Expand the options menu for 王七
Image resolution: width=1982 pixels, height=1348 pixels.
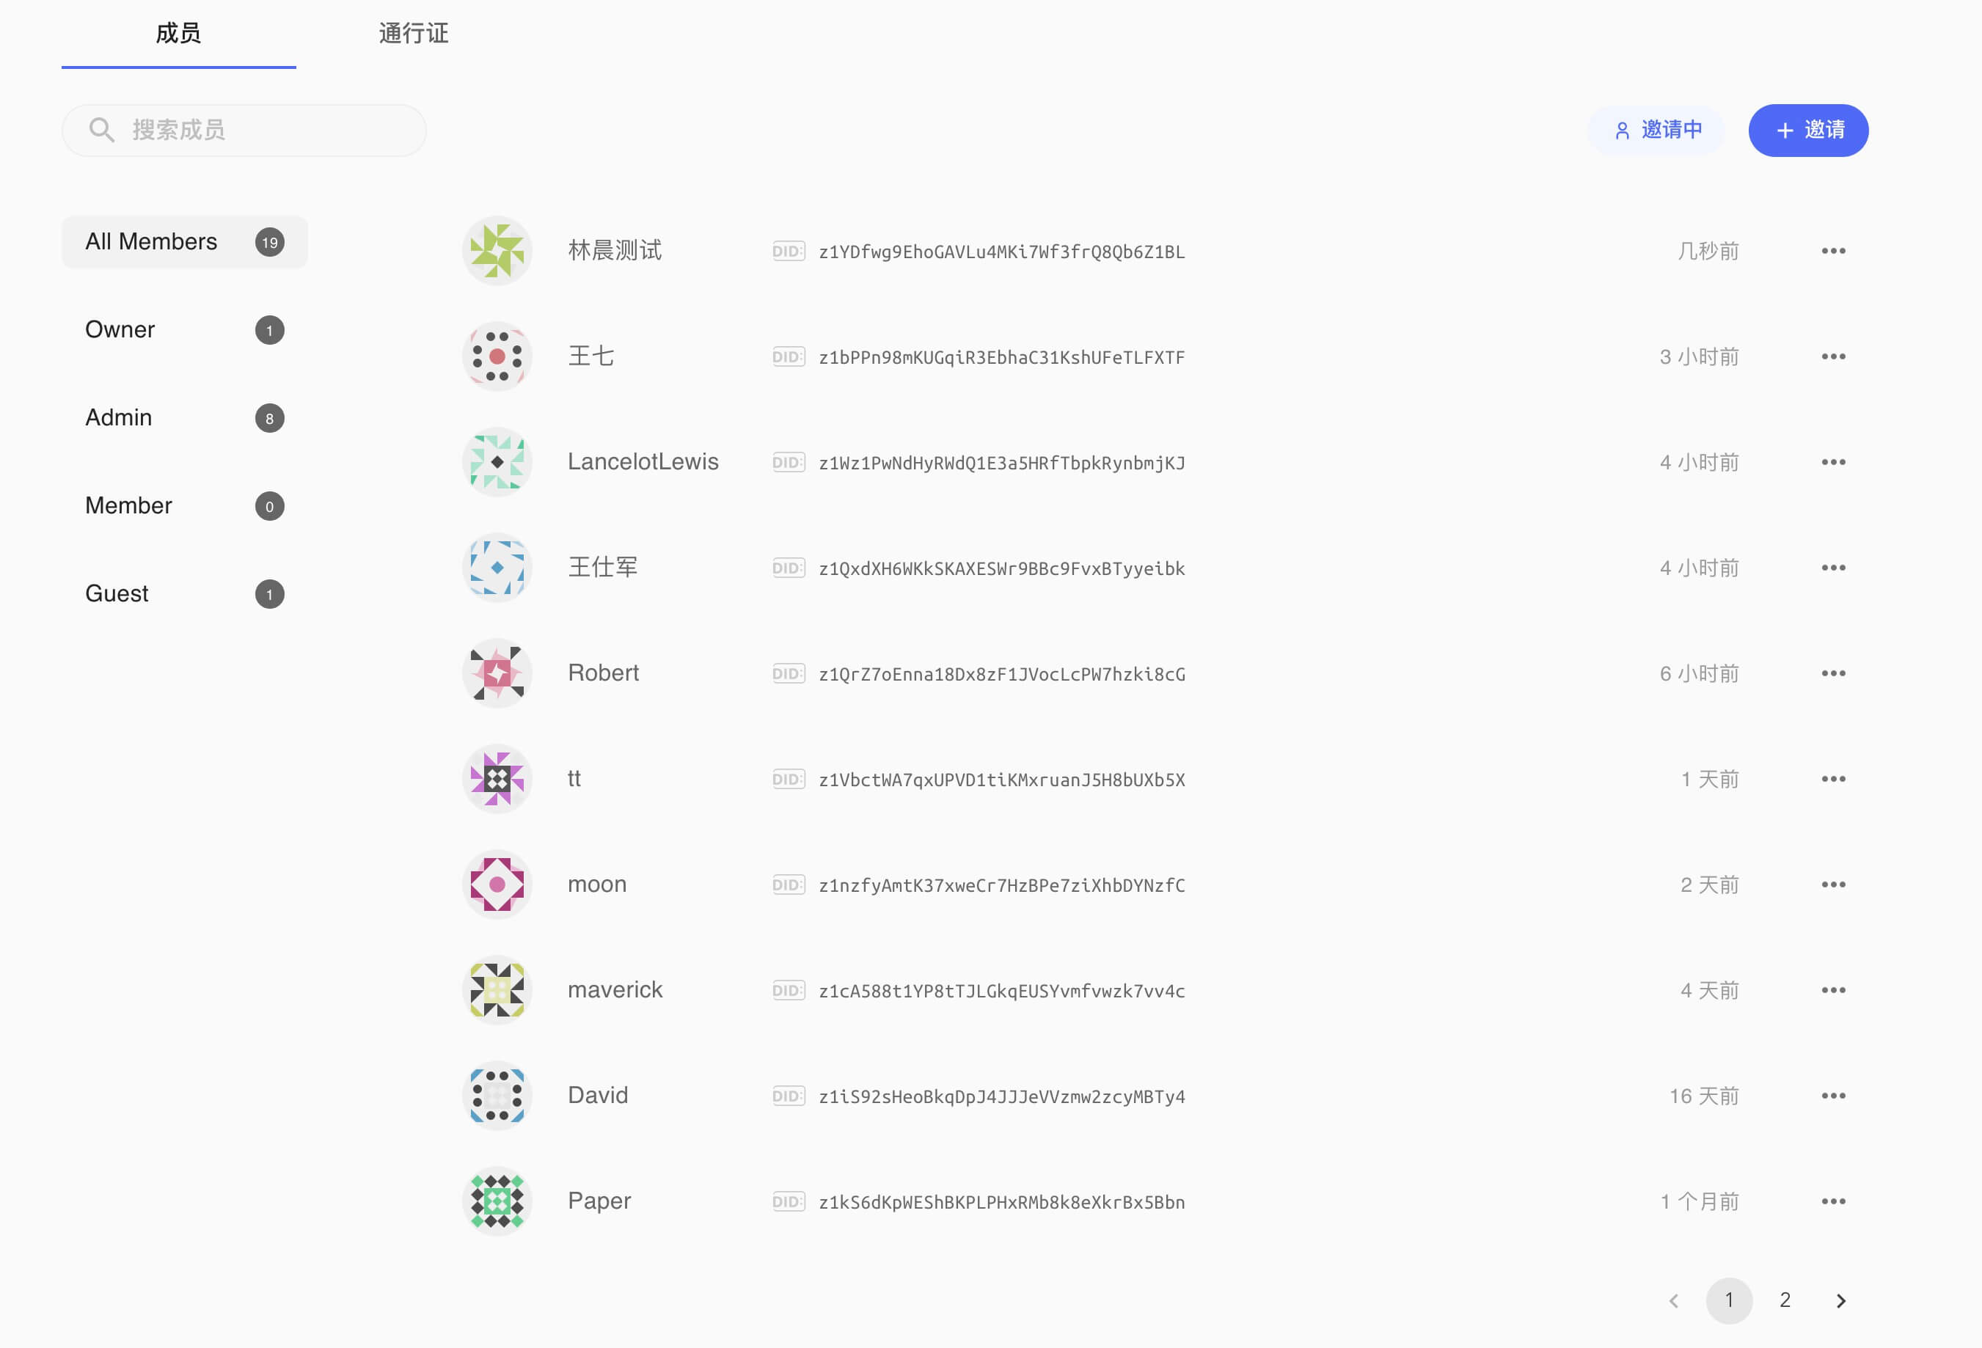point(1833,356)
